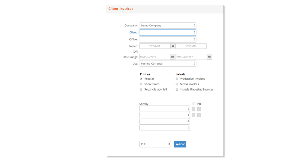Viewport: 295px width, 164px height.
Task: Tick the Media Invoices checkbox
Action: [177, 84]
